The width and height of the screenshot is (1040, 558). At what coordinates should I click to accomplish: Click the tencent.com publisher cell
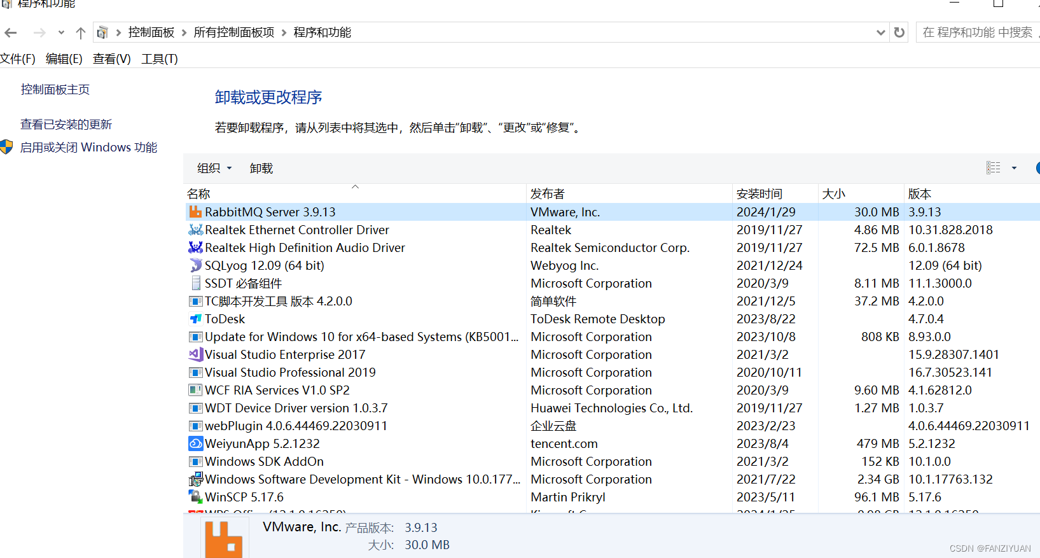point(564,443)
